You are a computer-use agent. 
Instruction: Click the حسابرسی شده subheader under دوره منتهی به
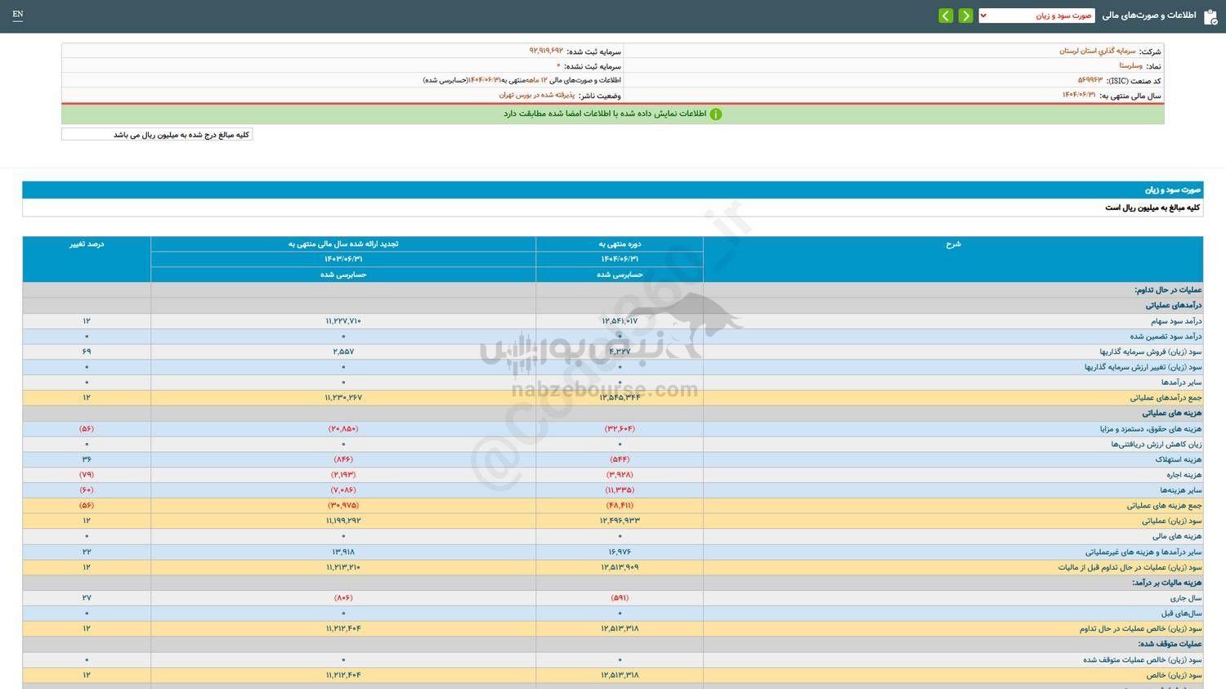click(x=619, y=275)
